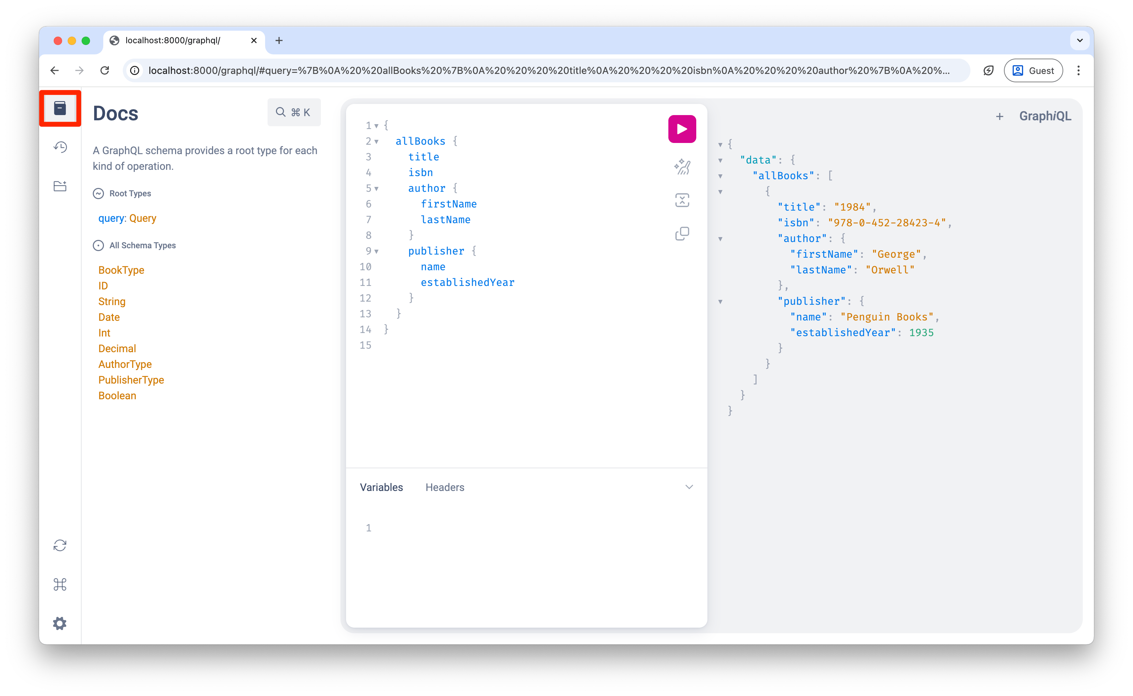Re-fetch the GraphQL schema
Viewport: 1133px width, 696px height.
point(60,545)
